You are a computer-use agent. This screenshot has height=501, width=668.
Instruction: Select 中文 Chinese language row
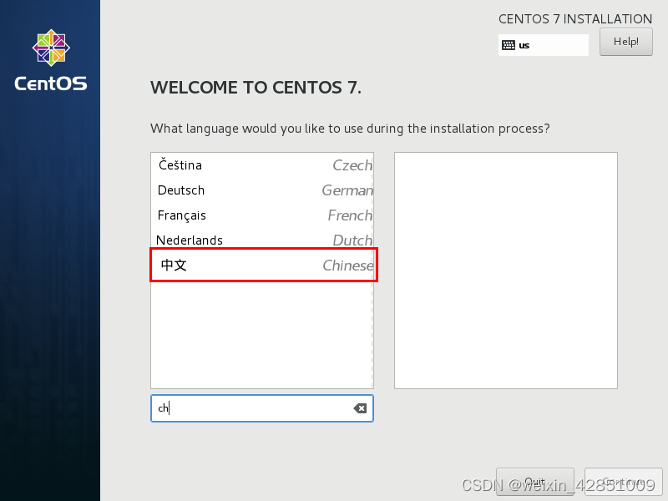(262, 265)
